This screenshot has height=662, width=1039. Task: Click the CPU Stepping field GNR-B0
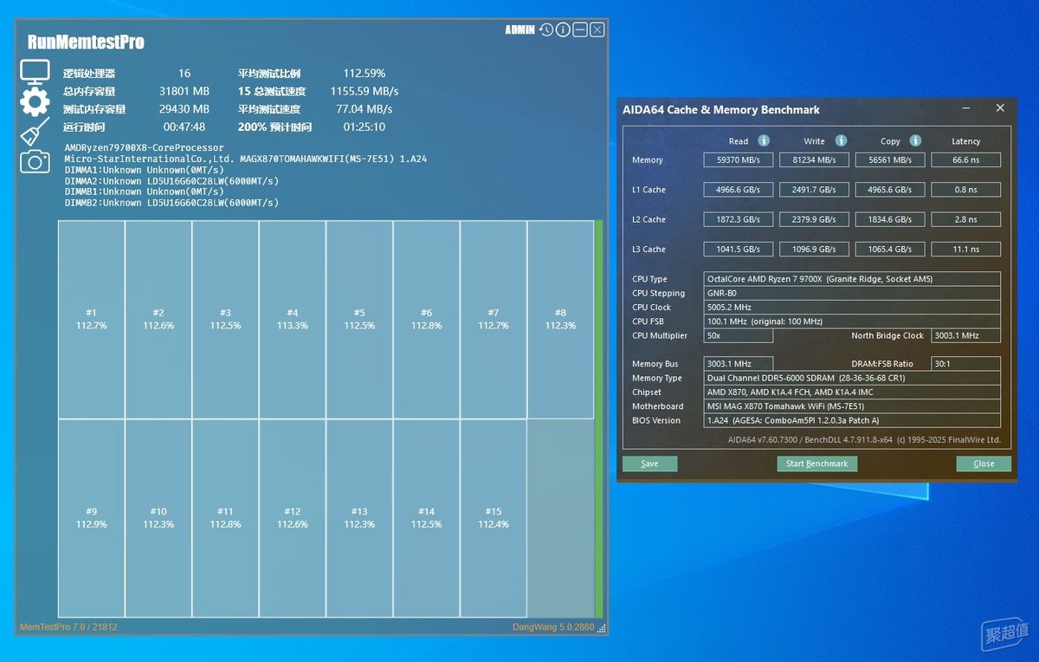(853, 293)
